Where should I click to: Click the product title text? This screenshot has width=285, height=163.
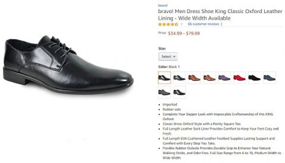coord(220,15)
